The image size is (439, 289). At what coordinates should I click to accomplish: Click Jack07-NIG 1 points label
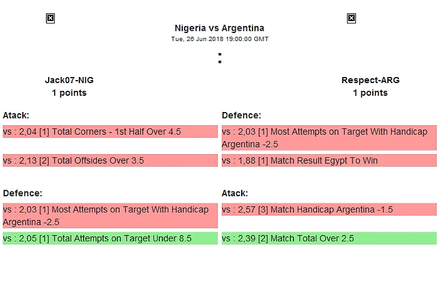pyautogui.click(x=69, y=93)
